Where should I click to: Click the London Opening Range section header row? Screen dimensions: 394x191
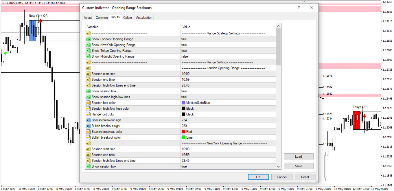pos(181,68)
